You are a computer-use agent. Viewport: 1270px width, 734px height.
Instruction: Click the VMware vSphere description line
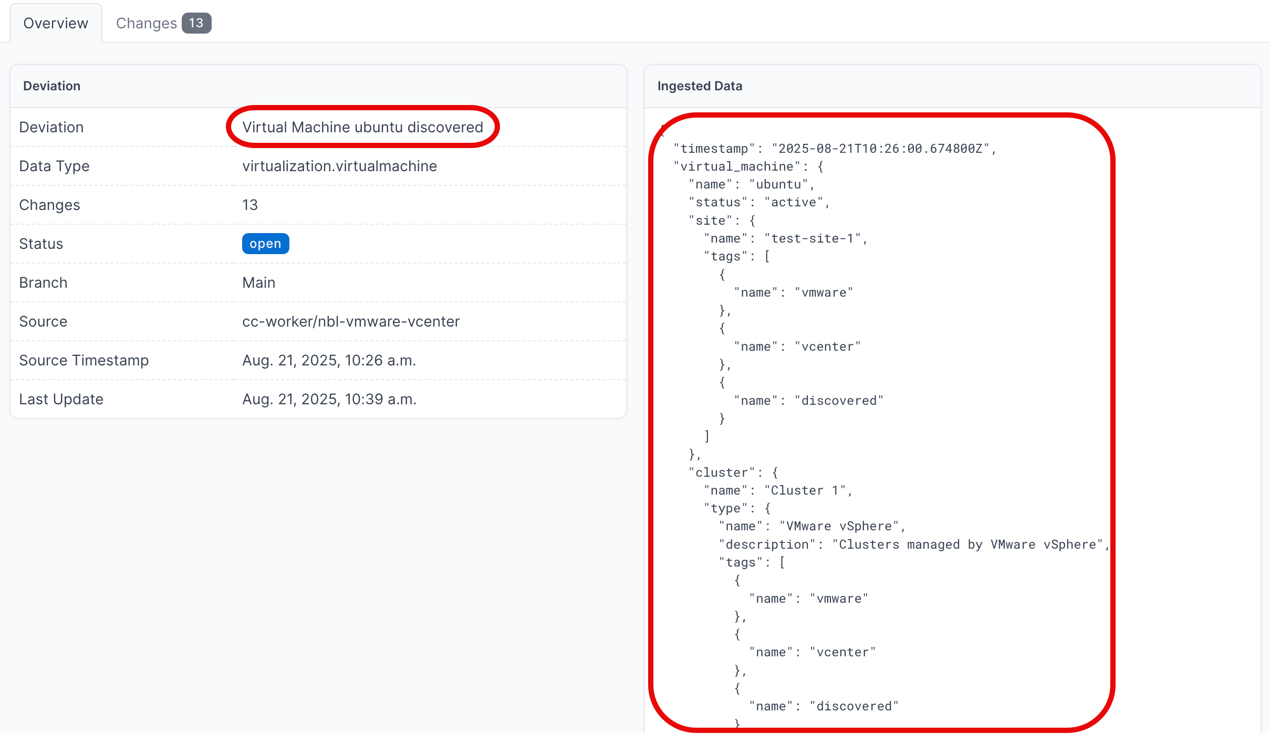[914, 544]
